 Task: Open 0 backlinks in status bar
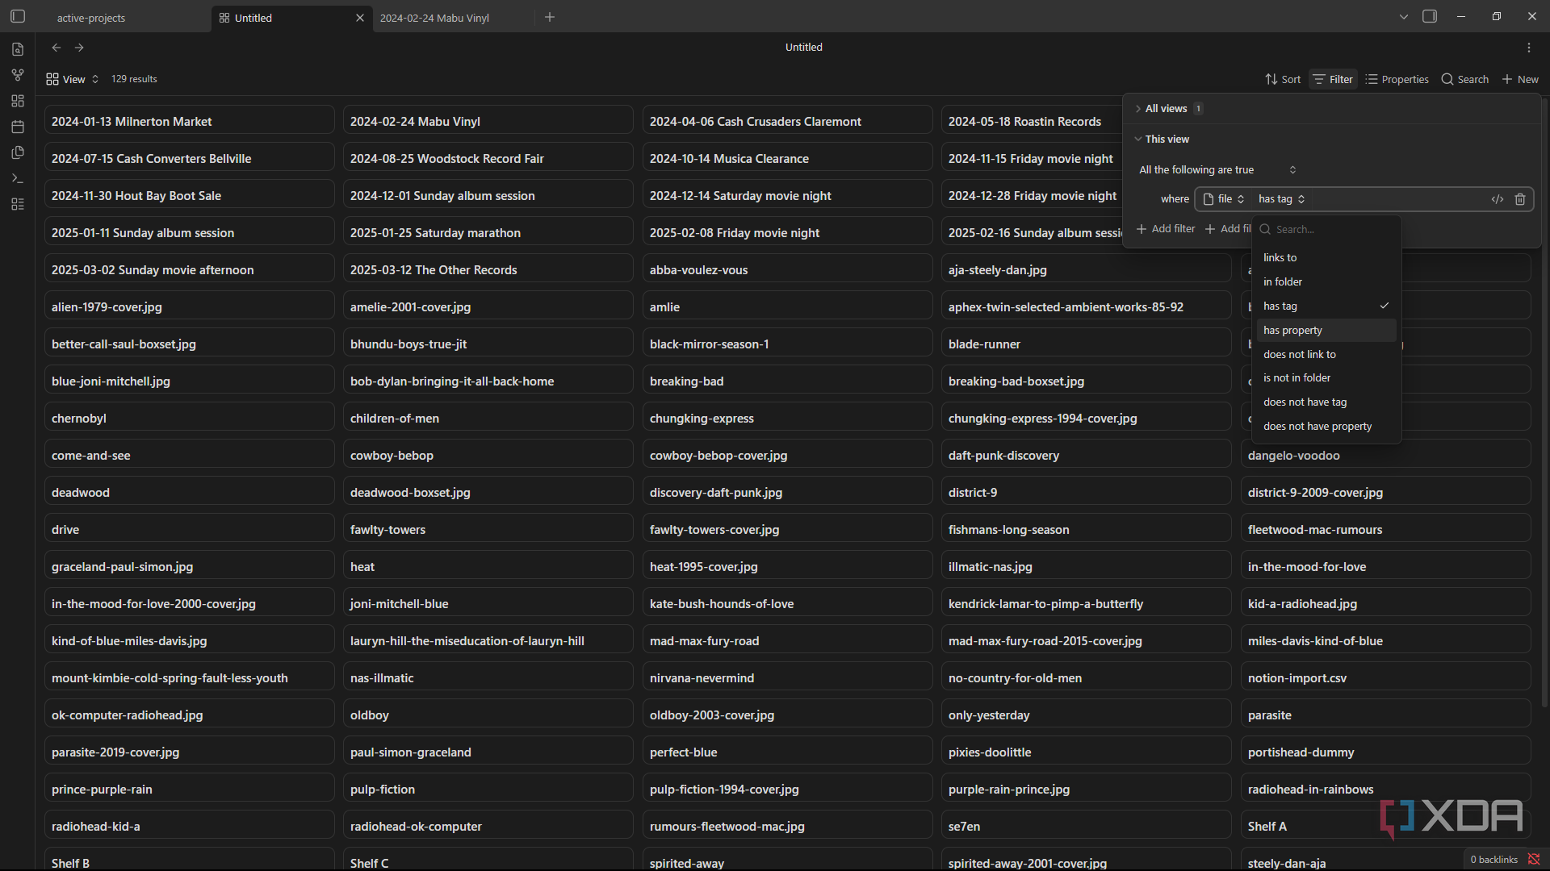pos(1493,860)
